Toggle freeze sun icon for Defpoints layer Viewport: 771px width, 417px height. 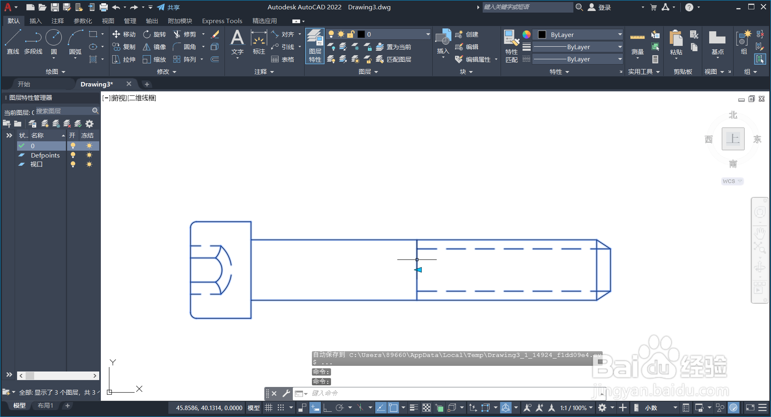(89, 155)
